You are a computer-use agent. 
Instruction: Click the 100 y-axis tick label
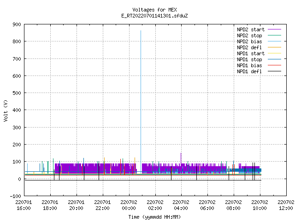(17, 162)
